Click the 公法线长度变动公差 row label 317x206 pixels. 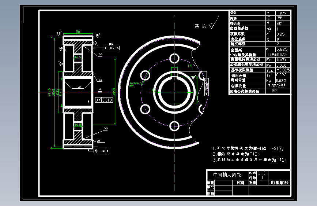pyautogui.click(x=247, y=64)
